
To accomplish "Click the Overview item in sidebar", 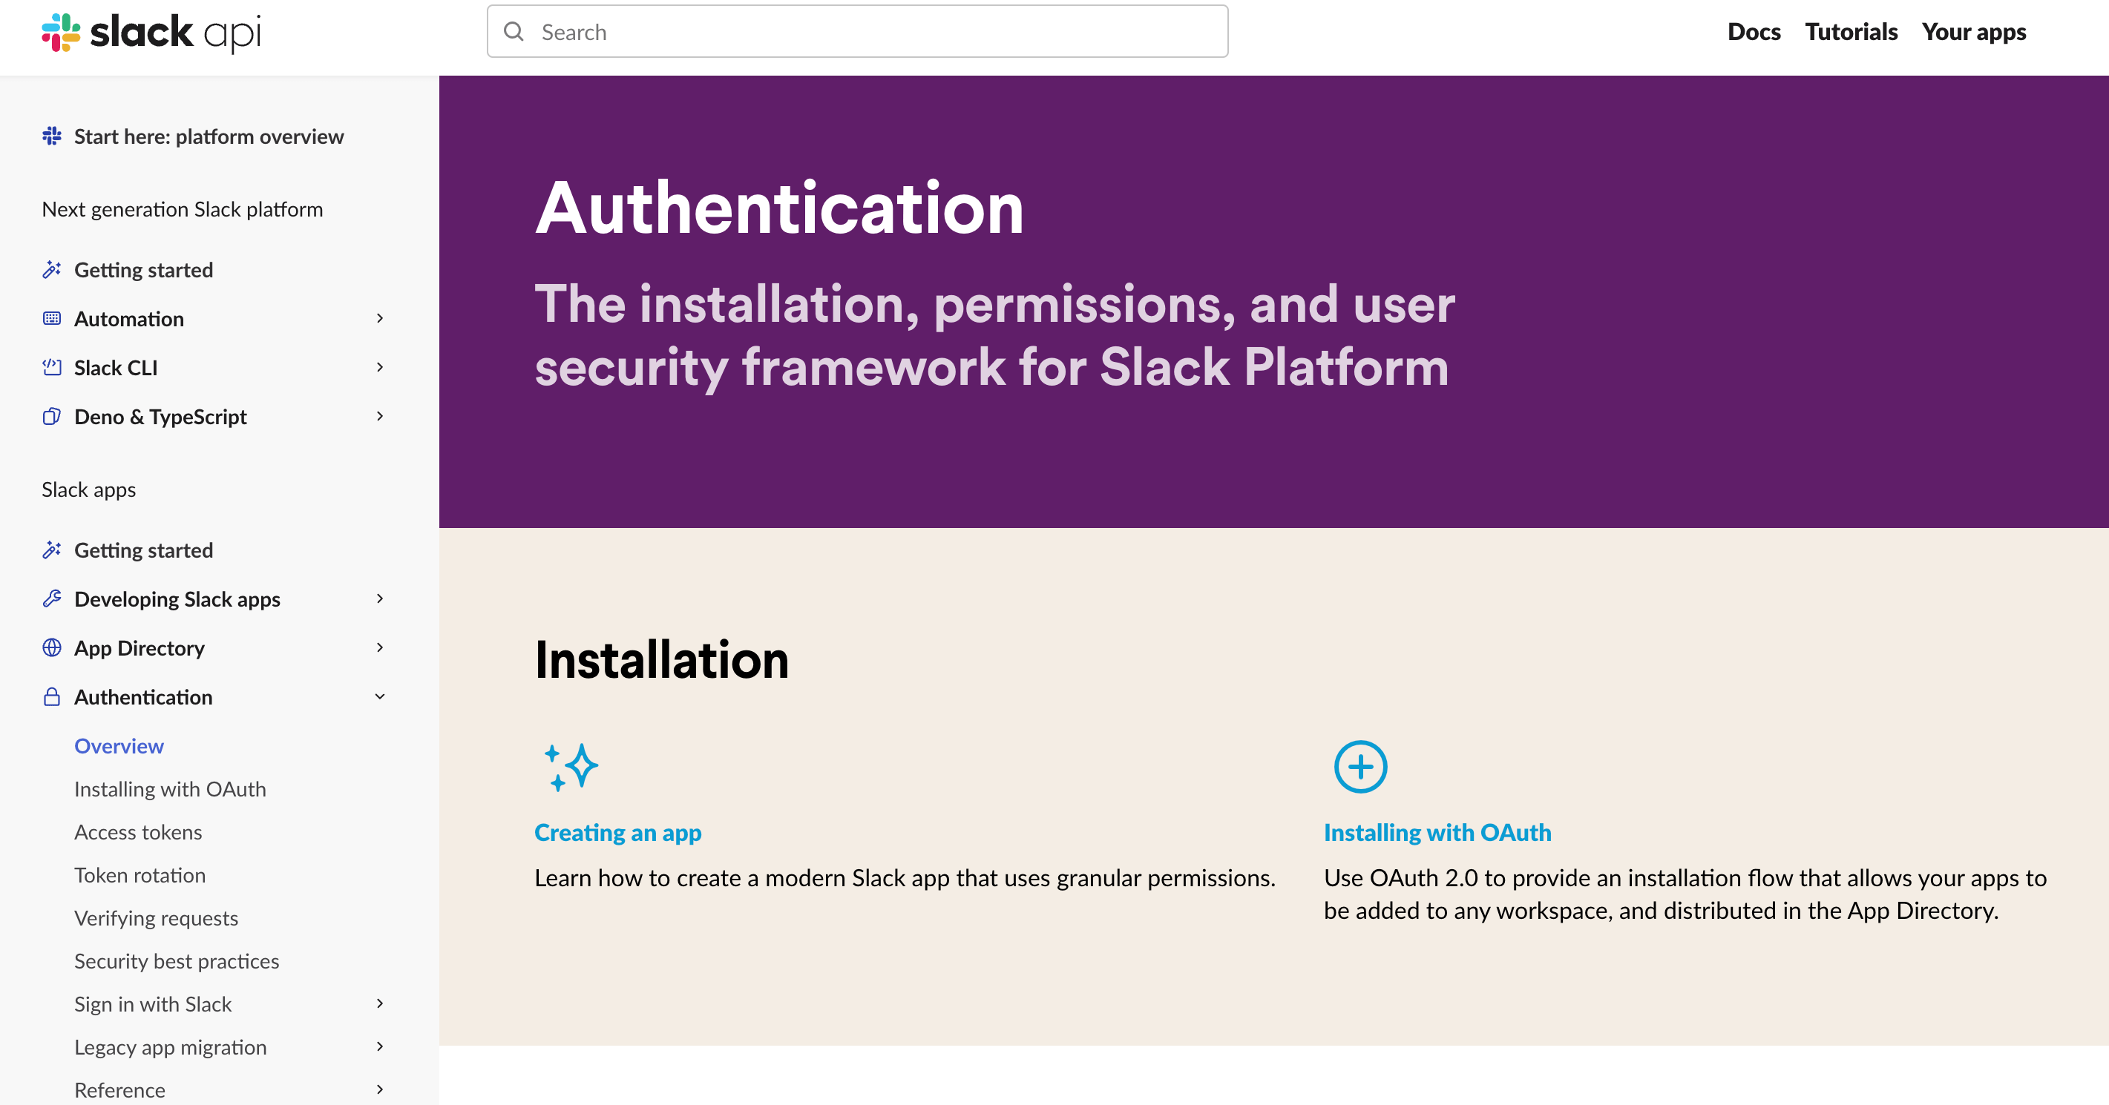I will 119,745.
